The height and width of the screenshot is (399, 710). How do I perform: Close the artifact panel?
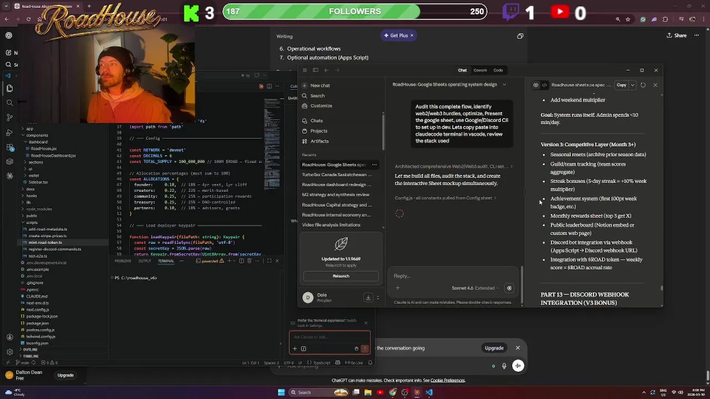point(655,85)
